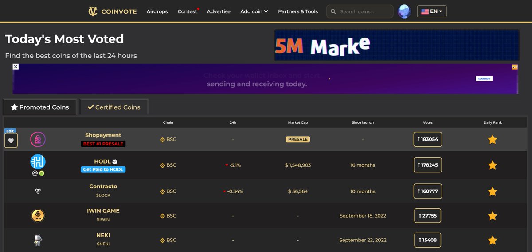Click HODL's daily rank star
This screenshot has width=532, height=252.
click(493, 165)
